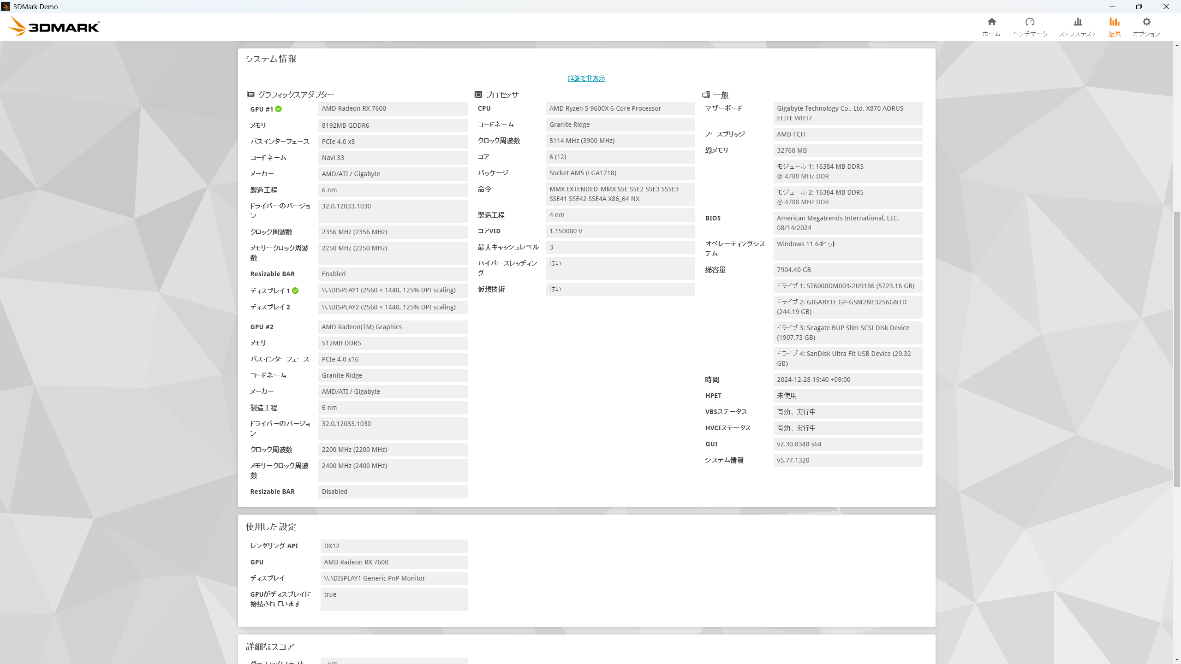Click the 使用した設定 panel heading
The width and height of the screenshot is (1181, 664).
(x=271, y=527)
